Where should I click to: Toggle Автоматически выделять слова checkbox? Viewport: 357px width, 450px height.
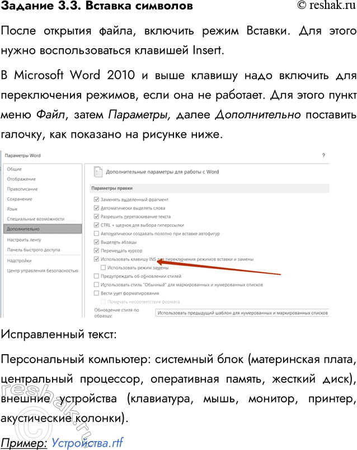point(97,207)
